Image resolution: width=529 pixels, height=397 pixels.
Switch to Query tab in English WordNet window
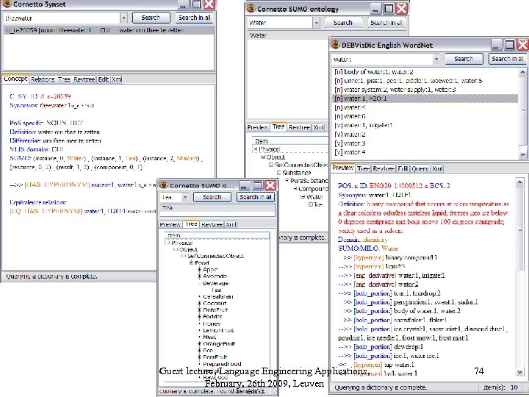(420, 168)
